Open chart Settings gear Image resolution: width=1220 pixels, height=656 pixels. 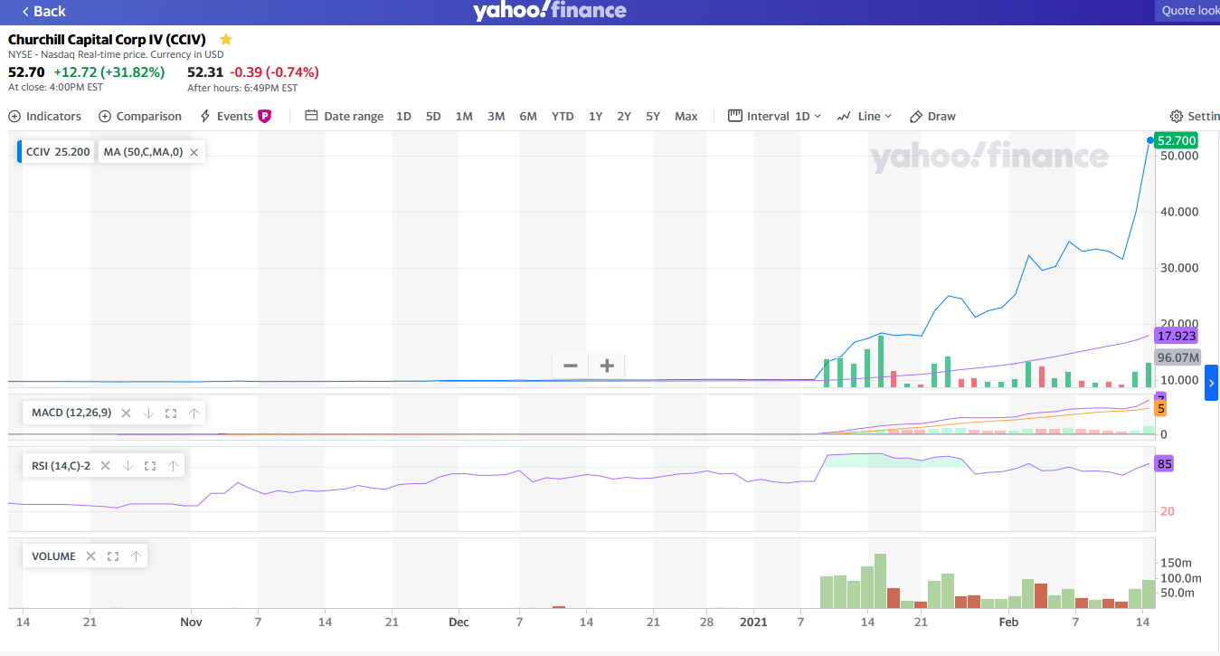[1195, 116]
